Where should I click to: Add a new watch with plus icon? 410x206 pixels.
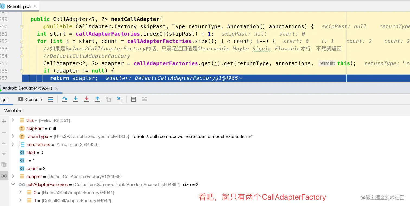click(4, 121)
